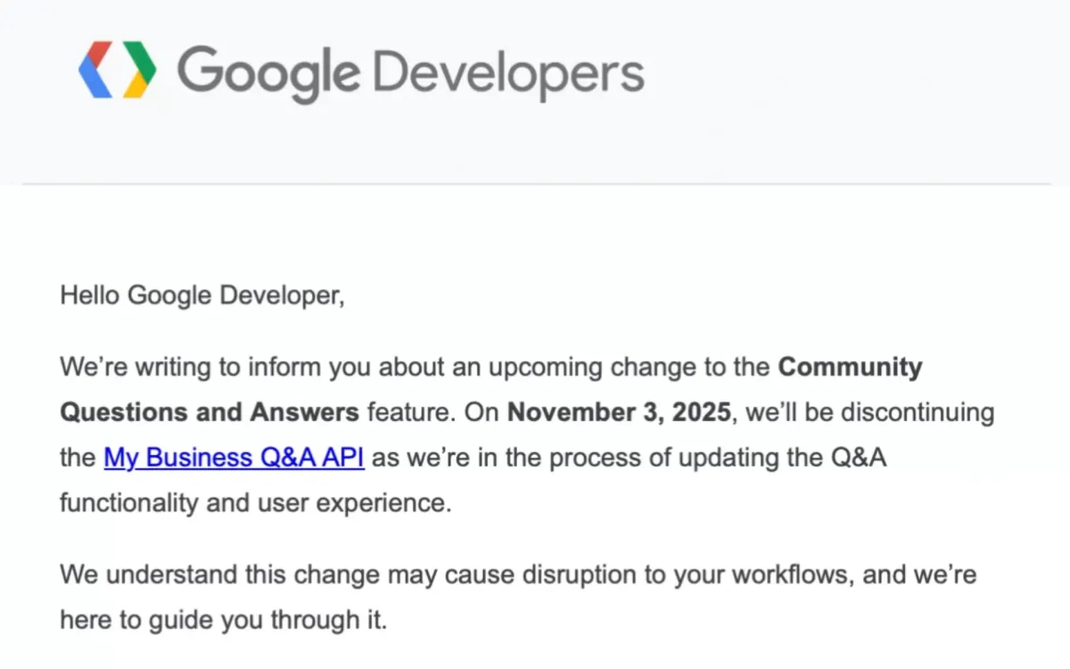Click "here to guide you through it." line
1070x669 pixels.
(223, 619)
